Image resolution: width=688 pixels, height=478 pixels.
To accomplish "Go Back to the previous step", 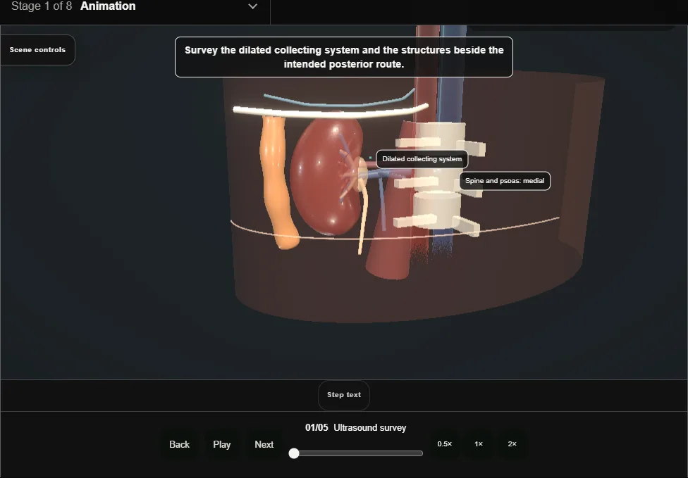I will pos(180,445).
